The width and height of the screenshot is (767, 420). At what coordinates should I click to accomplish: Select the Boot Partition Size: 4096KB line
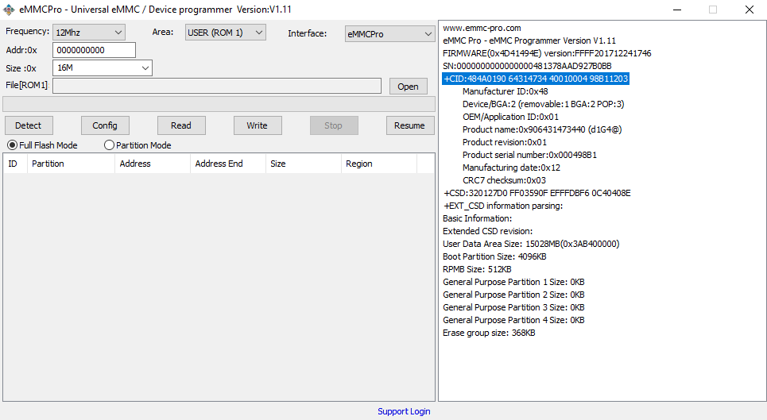494,256
